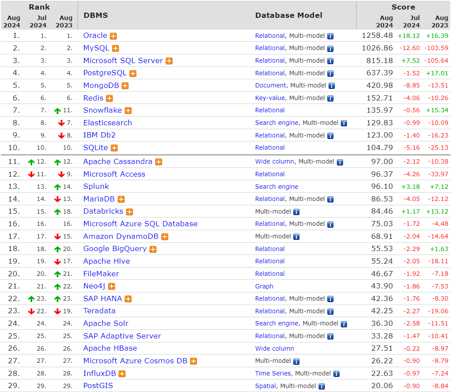Open the orange plus icon next to MySQL

pyautogui.click(x=116, y=48)
